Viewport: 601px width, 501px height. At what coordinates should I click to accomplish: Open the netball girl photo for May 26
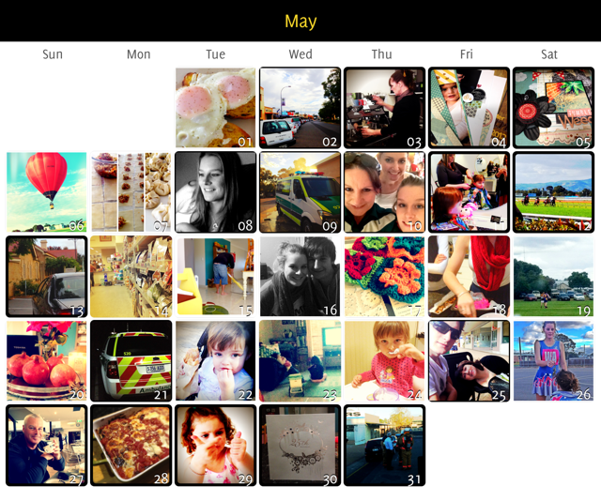pyautogui.click(x=553, y=361)
